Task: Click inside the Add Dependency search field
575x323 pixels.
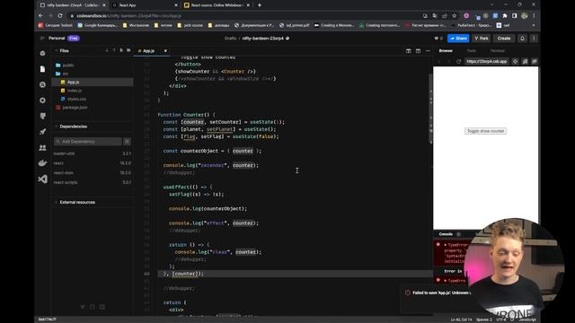Action: point(88,142)
